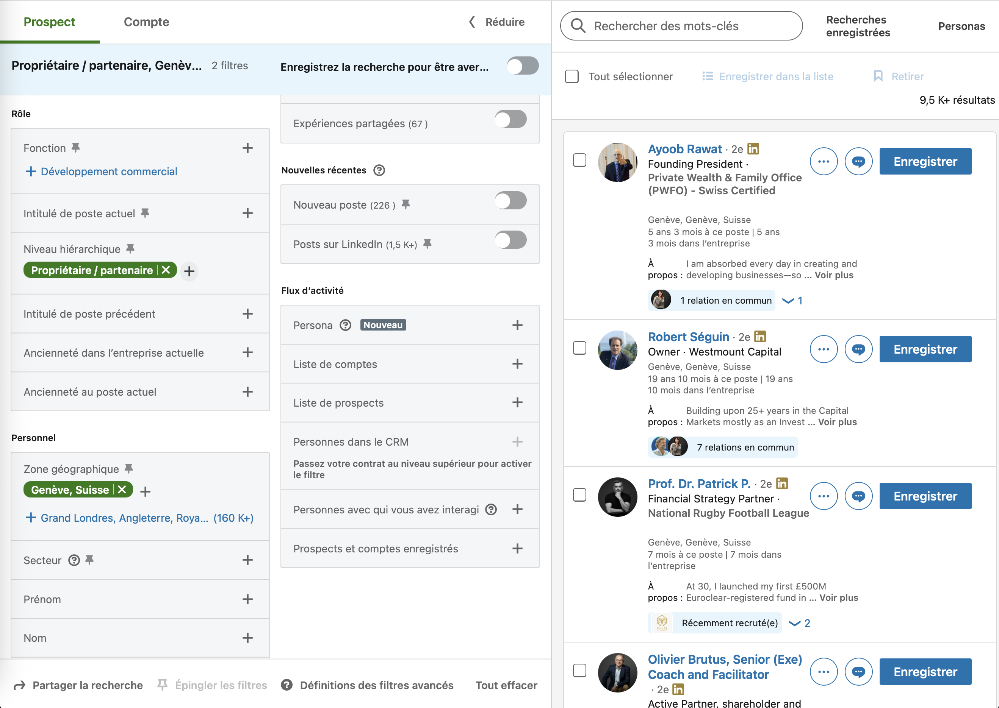999x708 pixels.
Task: Remove Propriétaire / partenaire filter chip
Action: point(166,270)
